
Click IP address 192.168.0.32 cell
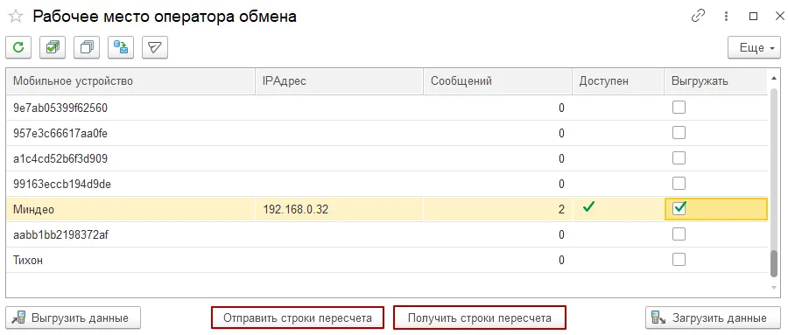pyautogui.click(x=339, y=209)
